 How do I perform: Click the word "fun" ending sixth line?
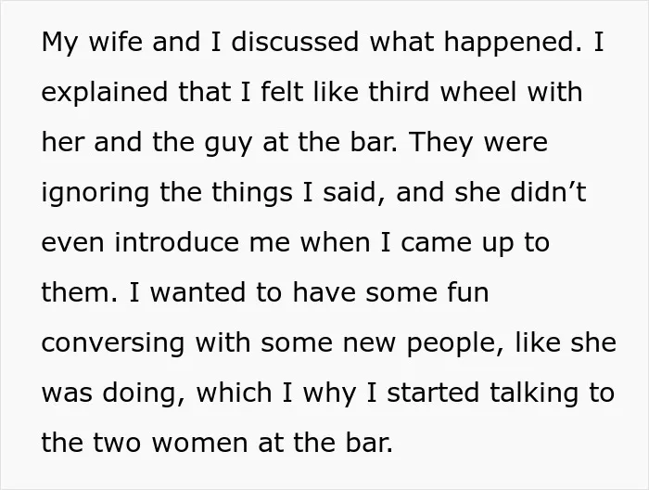pos(467,292)
